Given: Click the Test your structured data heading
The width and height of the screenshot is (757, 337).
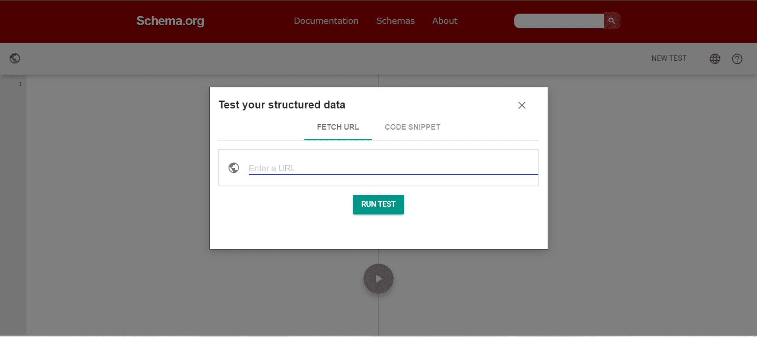Looking at the screenshot, I should pyautogui.click(x=282, y=105).
